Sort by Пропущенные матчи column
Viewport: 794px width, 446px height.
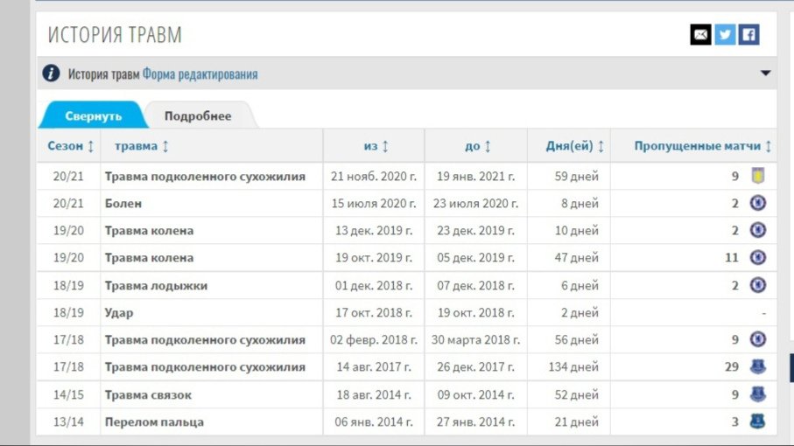click(x=703, y=146)
